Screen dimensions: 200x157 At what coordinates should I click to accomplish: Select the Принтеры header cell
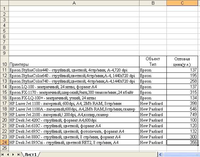point(74,64)
